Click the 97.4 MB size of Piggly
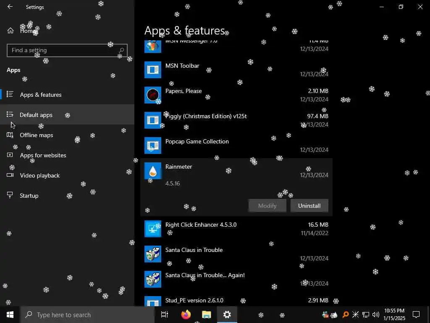430x323 pixels. pyautogui.click(x=317, y=116)
